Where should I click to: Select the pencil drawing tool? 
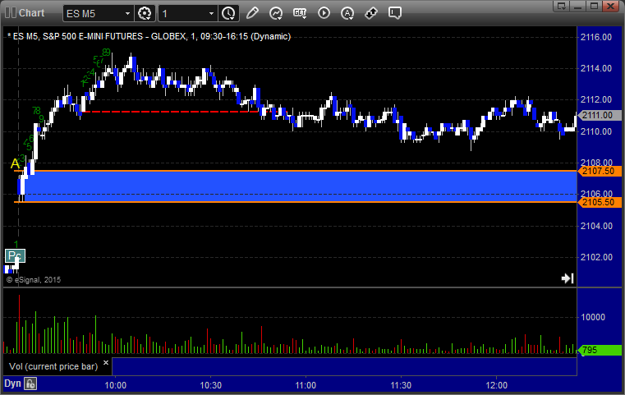tap(252, 13)
